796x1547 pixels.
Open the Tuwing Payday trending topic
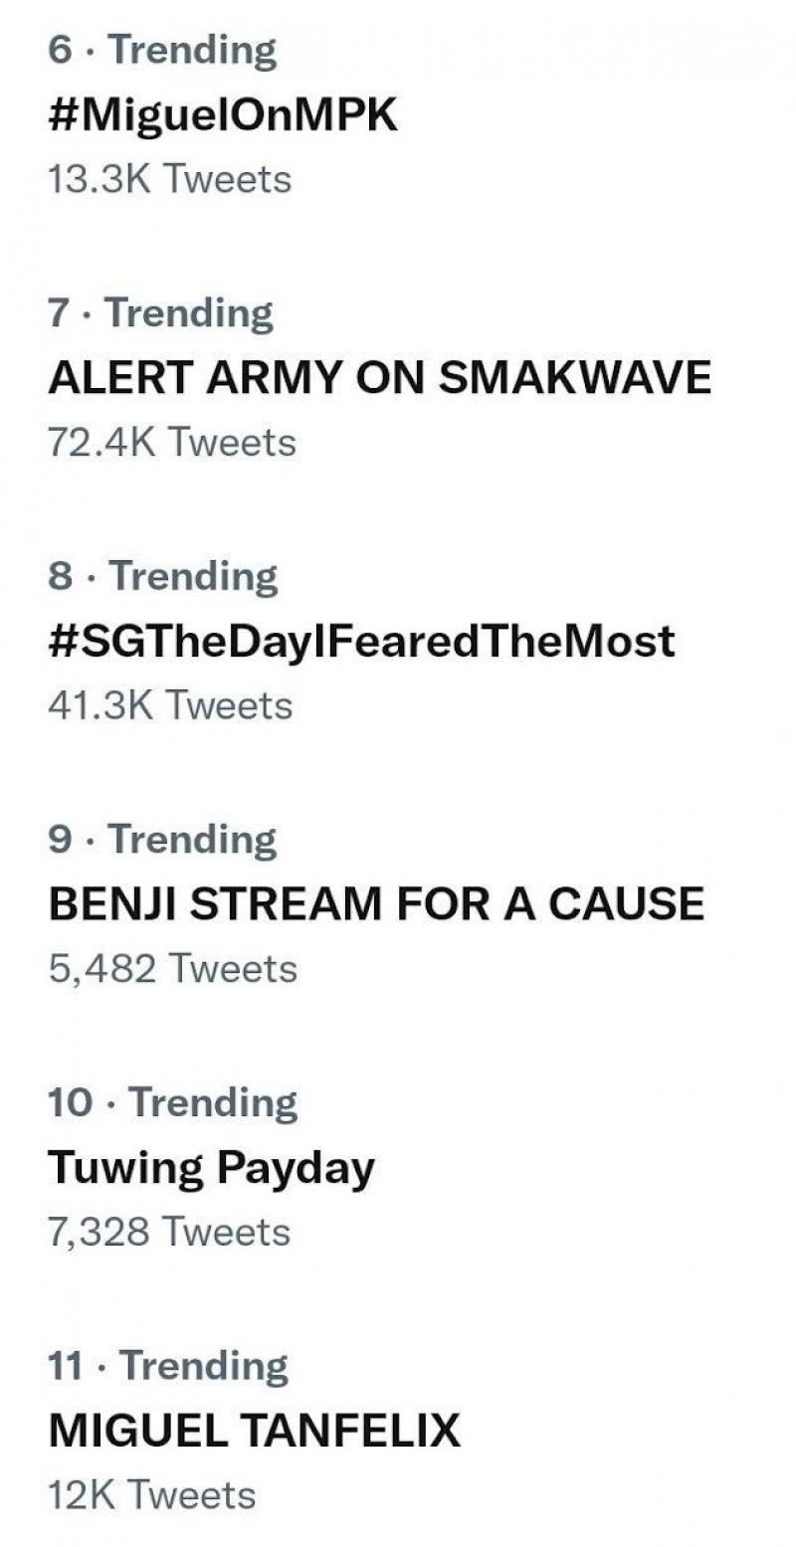click(x=211, y=1168)
